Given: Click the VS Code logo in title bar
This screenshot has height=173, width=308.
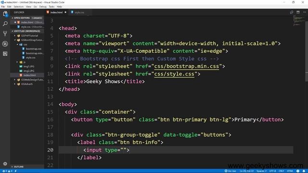Looking at the screenshot, I should click(x=2, y=2).
